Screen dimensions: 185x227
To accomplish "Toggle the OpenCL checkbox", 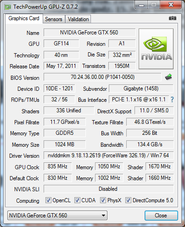I will coord(48,200).
